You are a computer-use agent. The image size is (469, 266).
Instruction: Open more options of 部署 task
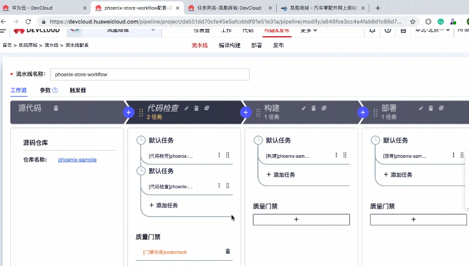click(454, 155)
